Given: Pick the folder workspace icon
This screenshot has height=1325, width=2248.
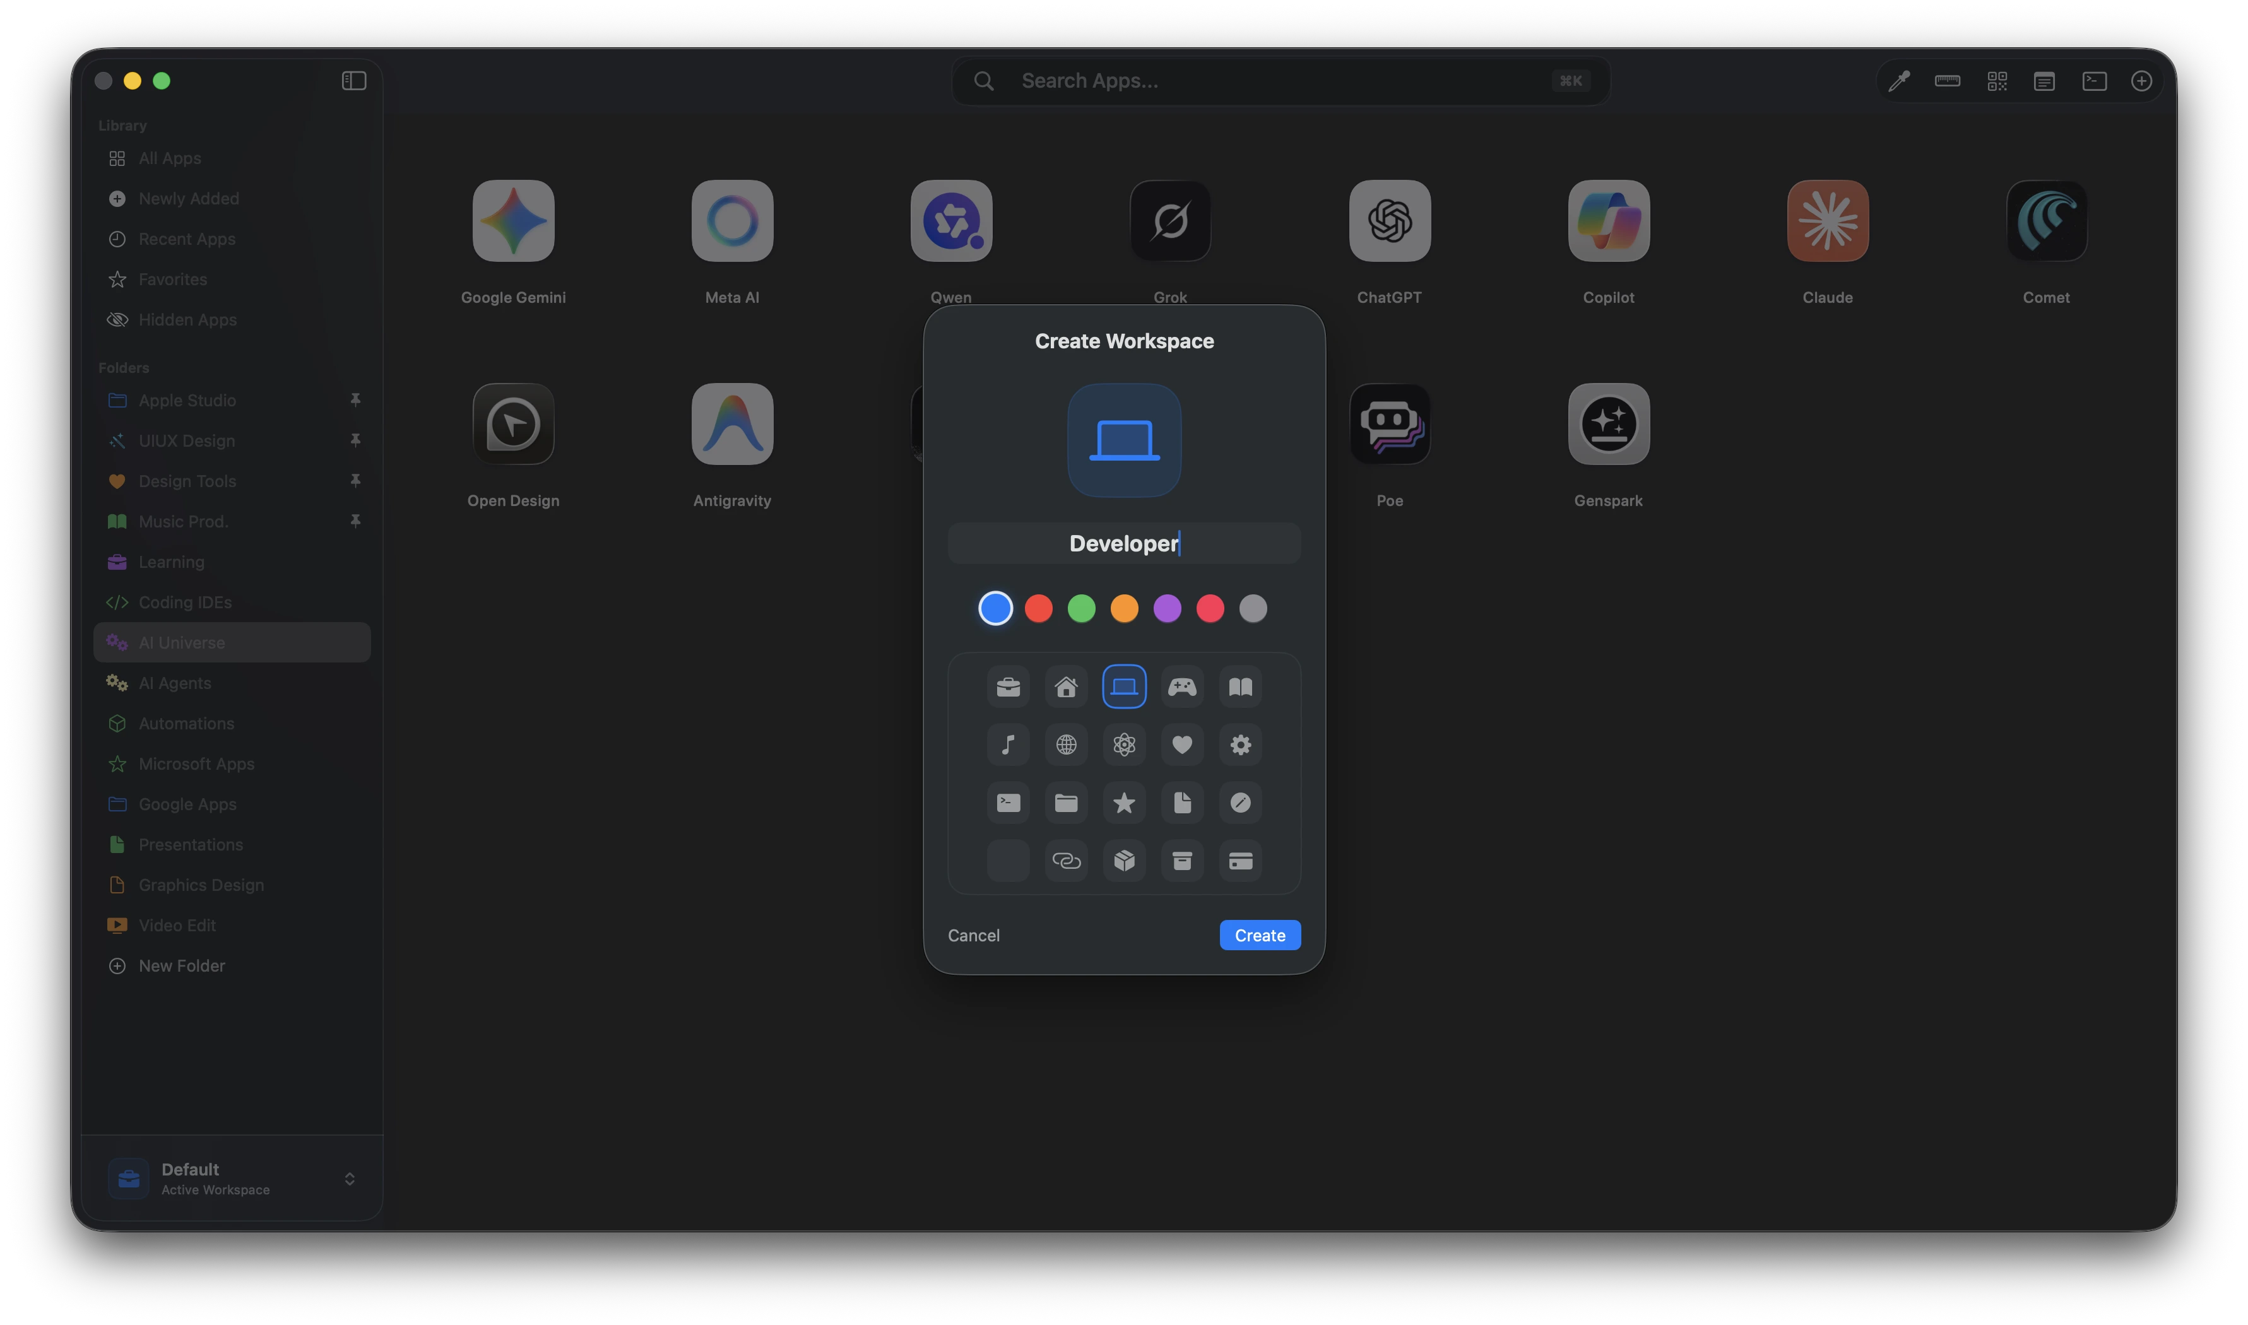Looking at the screenshot, I should [1067, 803].
